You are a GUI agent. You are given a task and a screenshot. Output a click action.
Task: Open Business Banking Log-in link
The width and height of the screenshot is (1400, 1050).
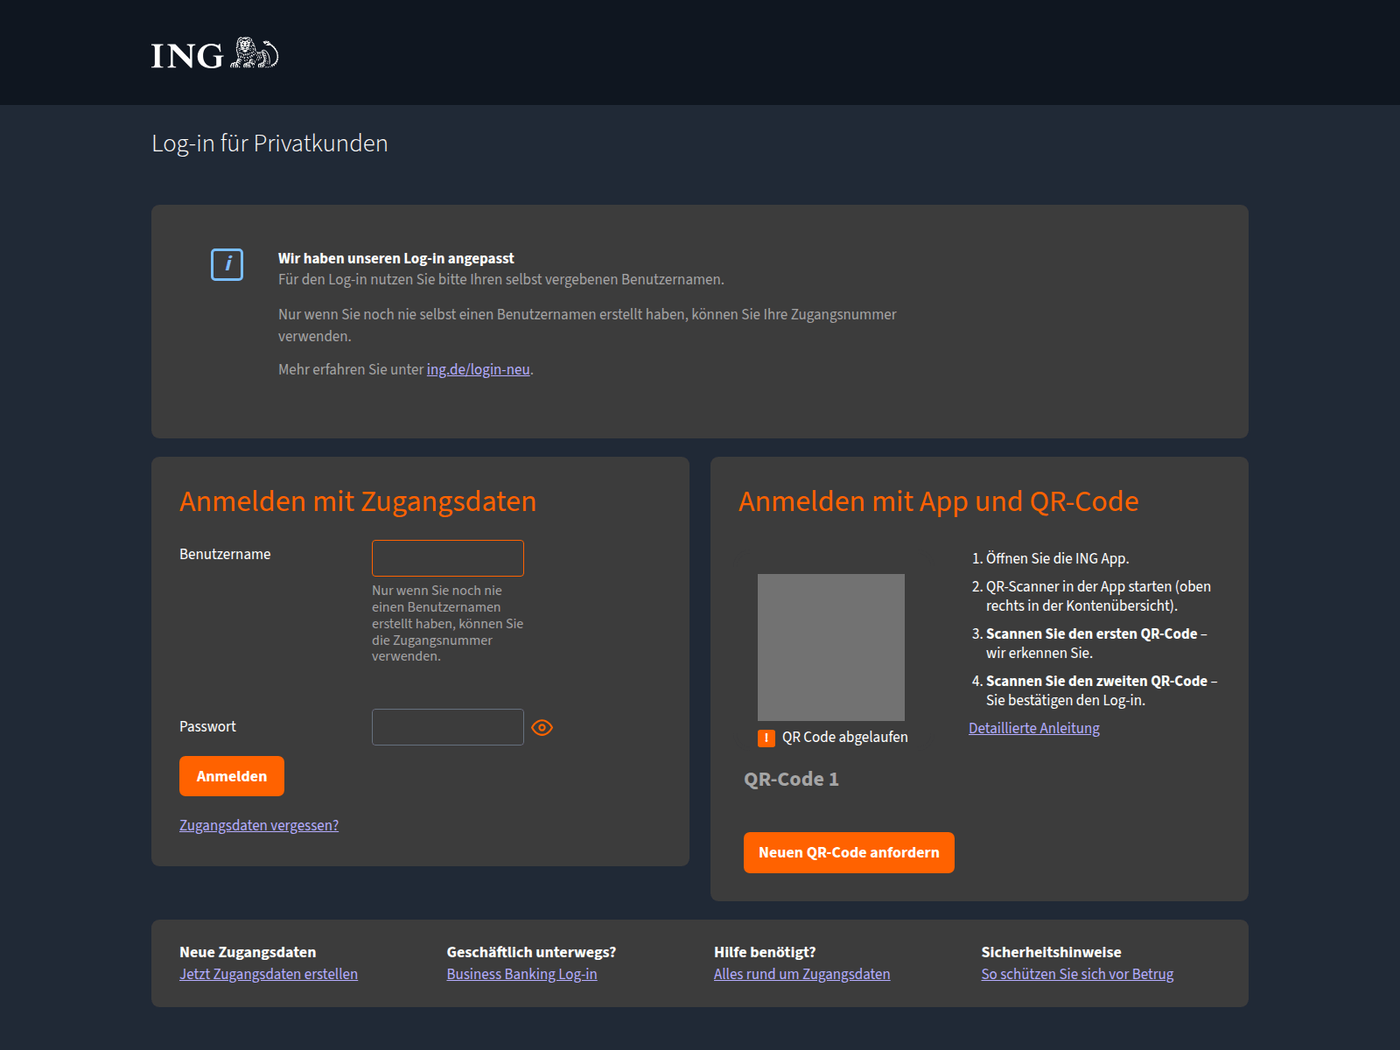pyautogui.click(x=522, y=974)
